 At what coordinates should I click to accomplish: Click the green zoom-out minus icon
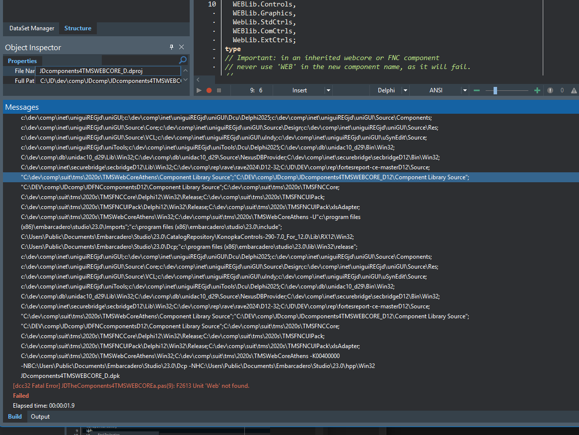point(477,90)
